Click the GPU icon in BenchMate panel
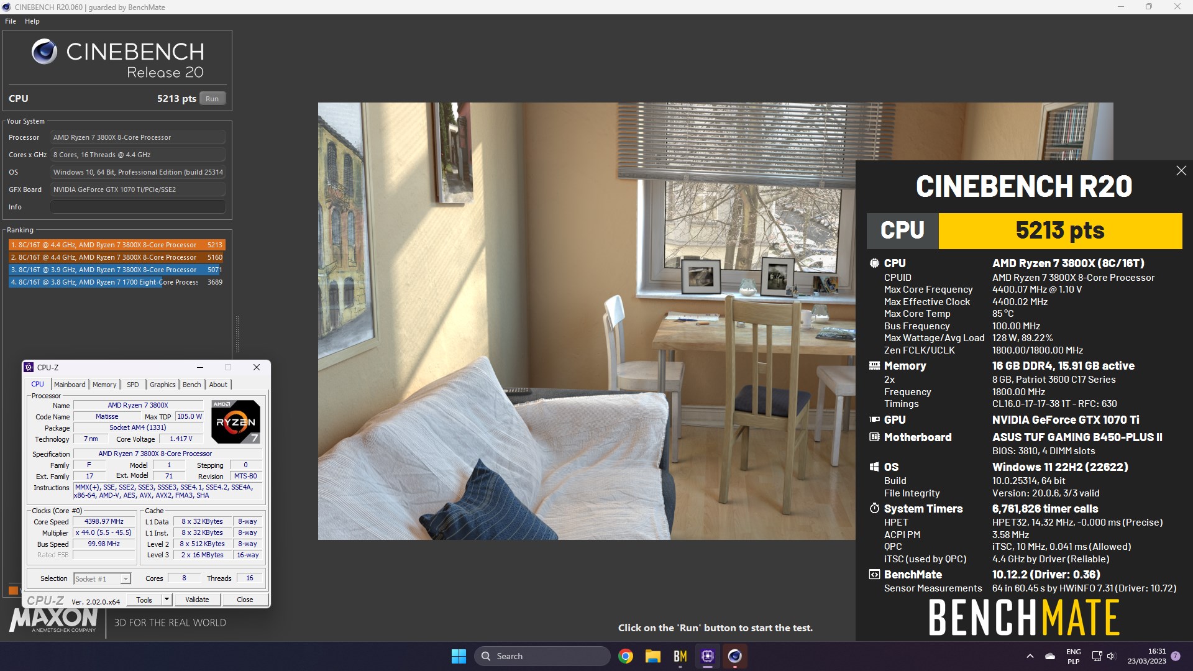 874,420
